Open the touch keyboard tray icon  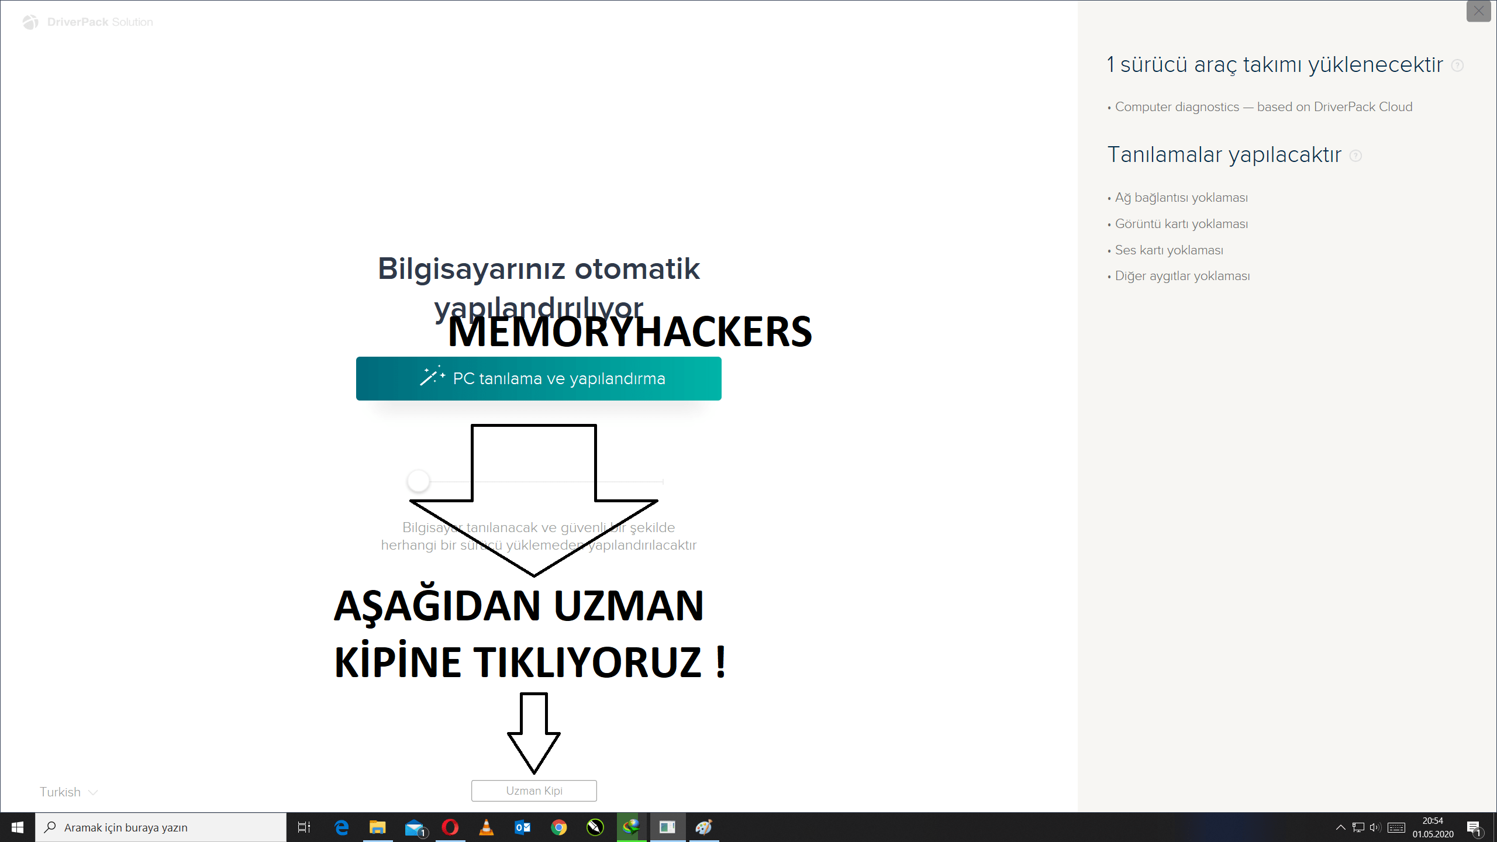[1396, 827]
